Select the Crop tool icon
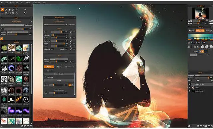This screenshot has width=213, height=129. [17, 13]
